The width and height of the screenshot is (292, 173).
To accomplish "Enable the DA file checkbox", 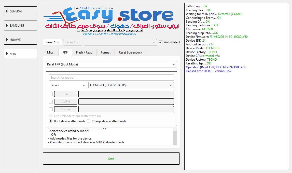I will [x=51, y=94].
